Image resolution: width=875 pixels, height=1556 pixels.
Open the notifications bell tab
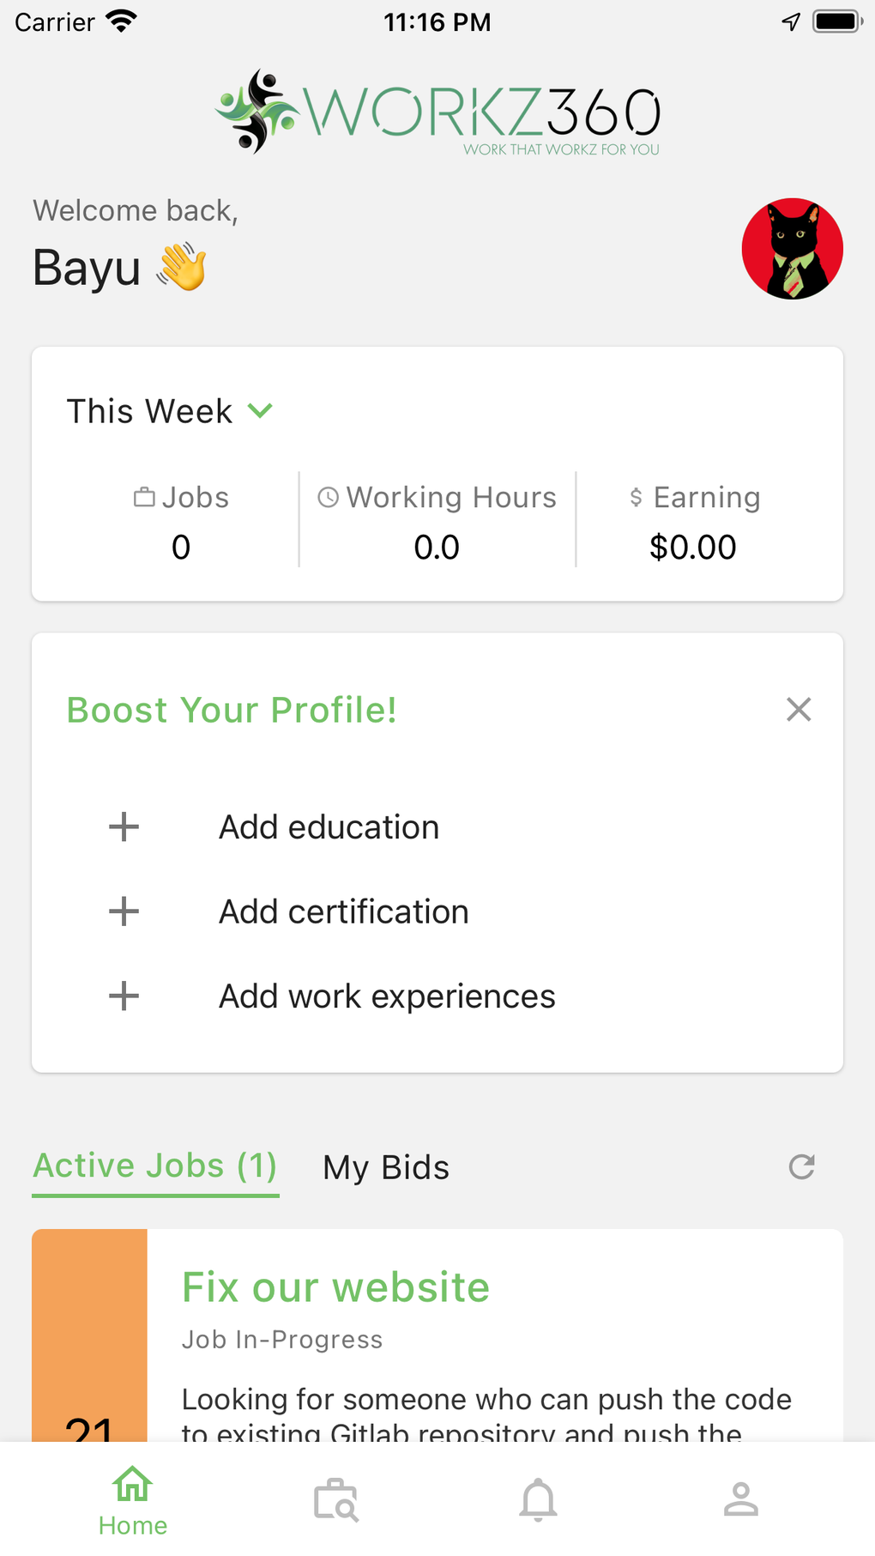pyautogui.click(x=538, y=1499)
